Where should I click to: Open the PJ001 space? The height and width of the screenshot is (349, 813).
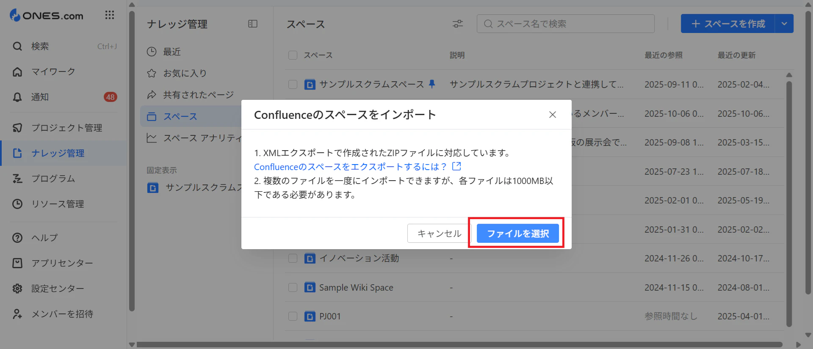[x=330, y=316]
